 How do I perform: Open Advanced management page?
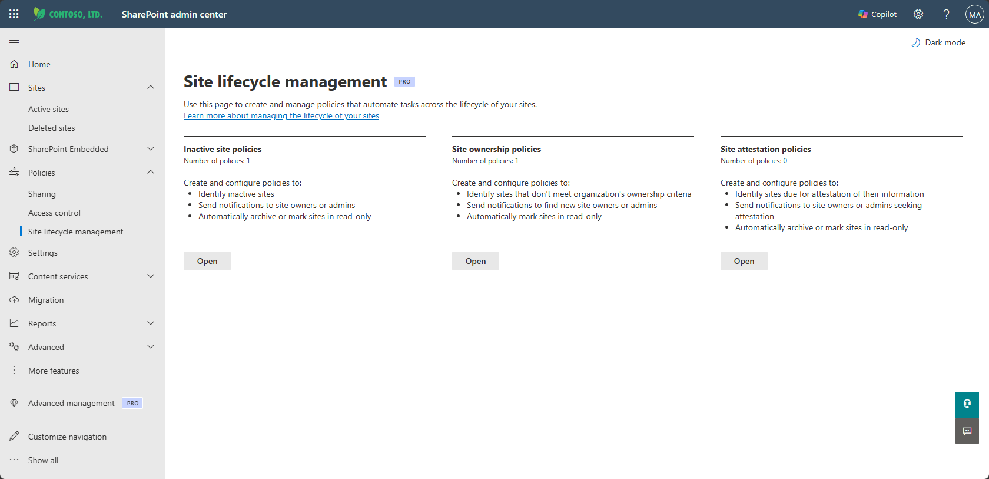[x=71, y=403]
